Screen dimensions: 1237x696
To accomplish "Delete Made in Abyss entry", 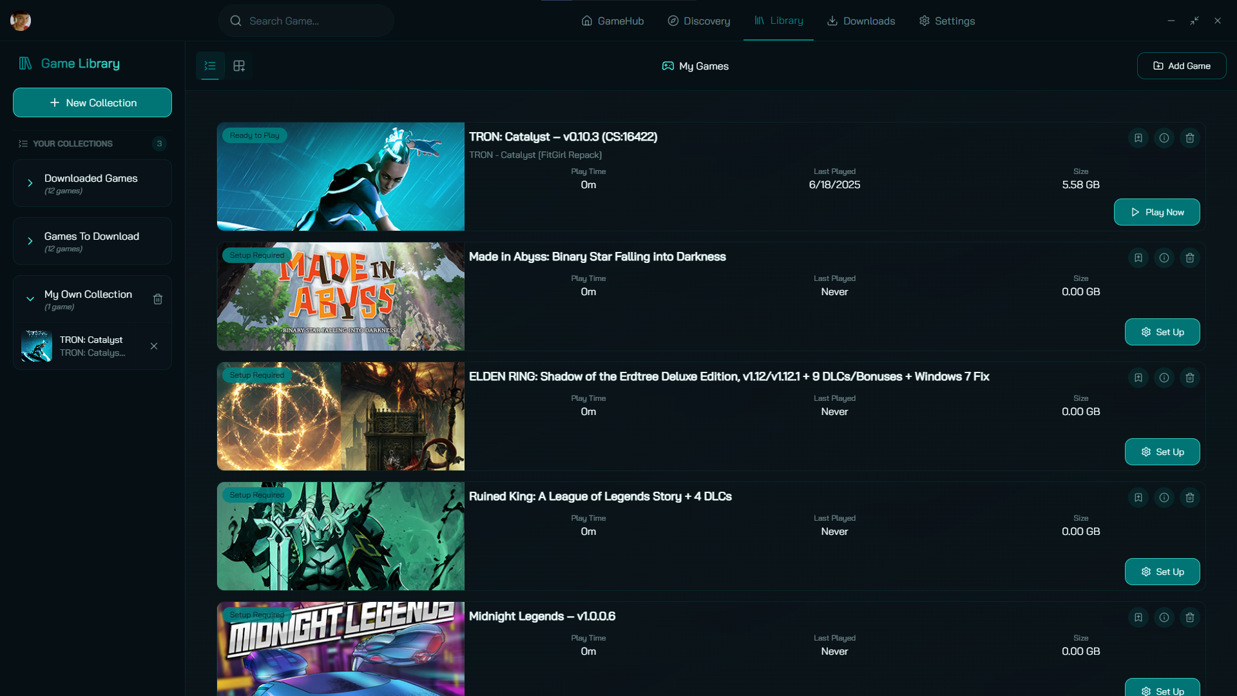I will pyautogui.click(x=1190, y=258).
